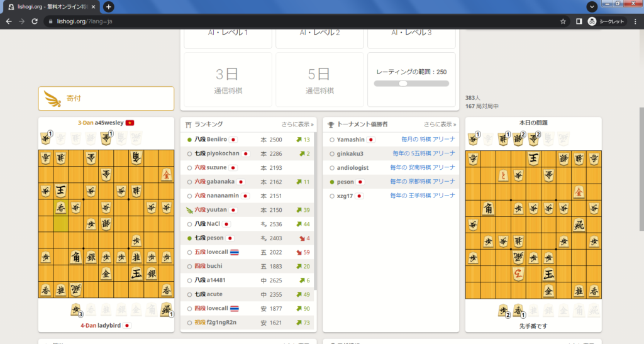Click the 本日の問題 title
Image resolution: width=644 pixels, height=344 pixels.
tap(533, 123)
